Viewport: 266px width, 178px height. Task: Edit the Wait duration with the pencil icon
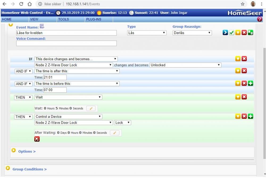click(x=91, y=108)
